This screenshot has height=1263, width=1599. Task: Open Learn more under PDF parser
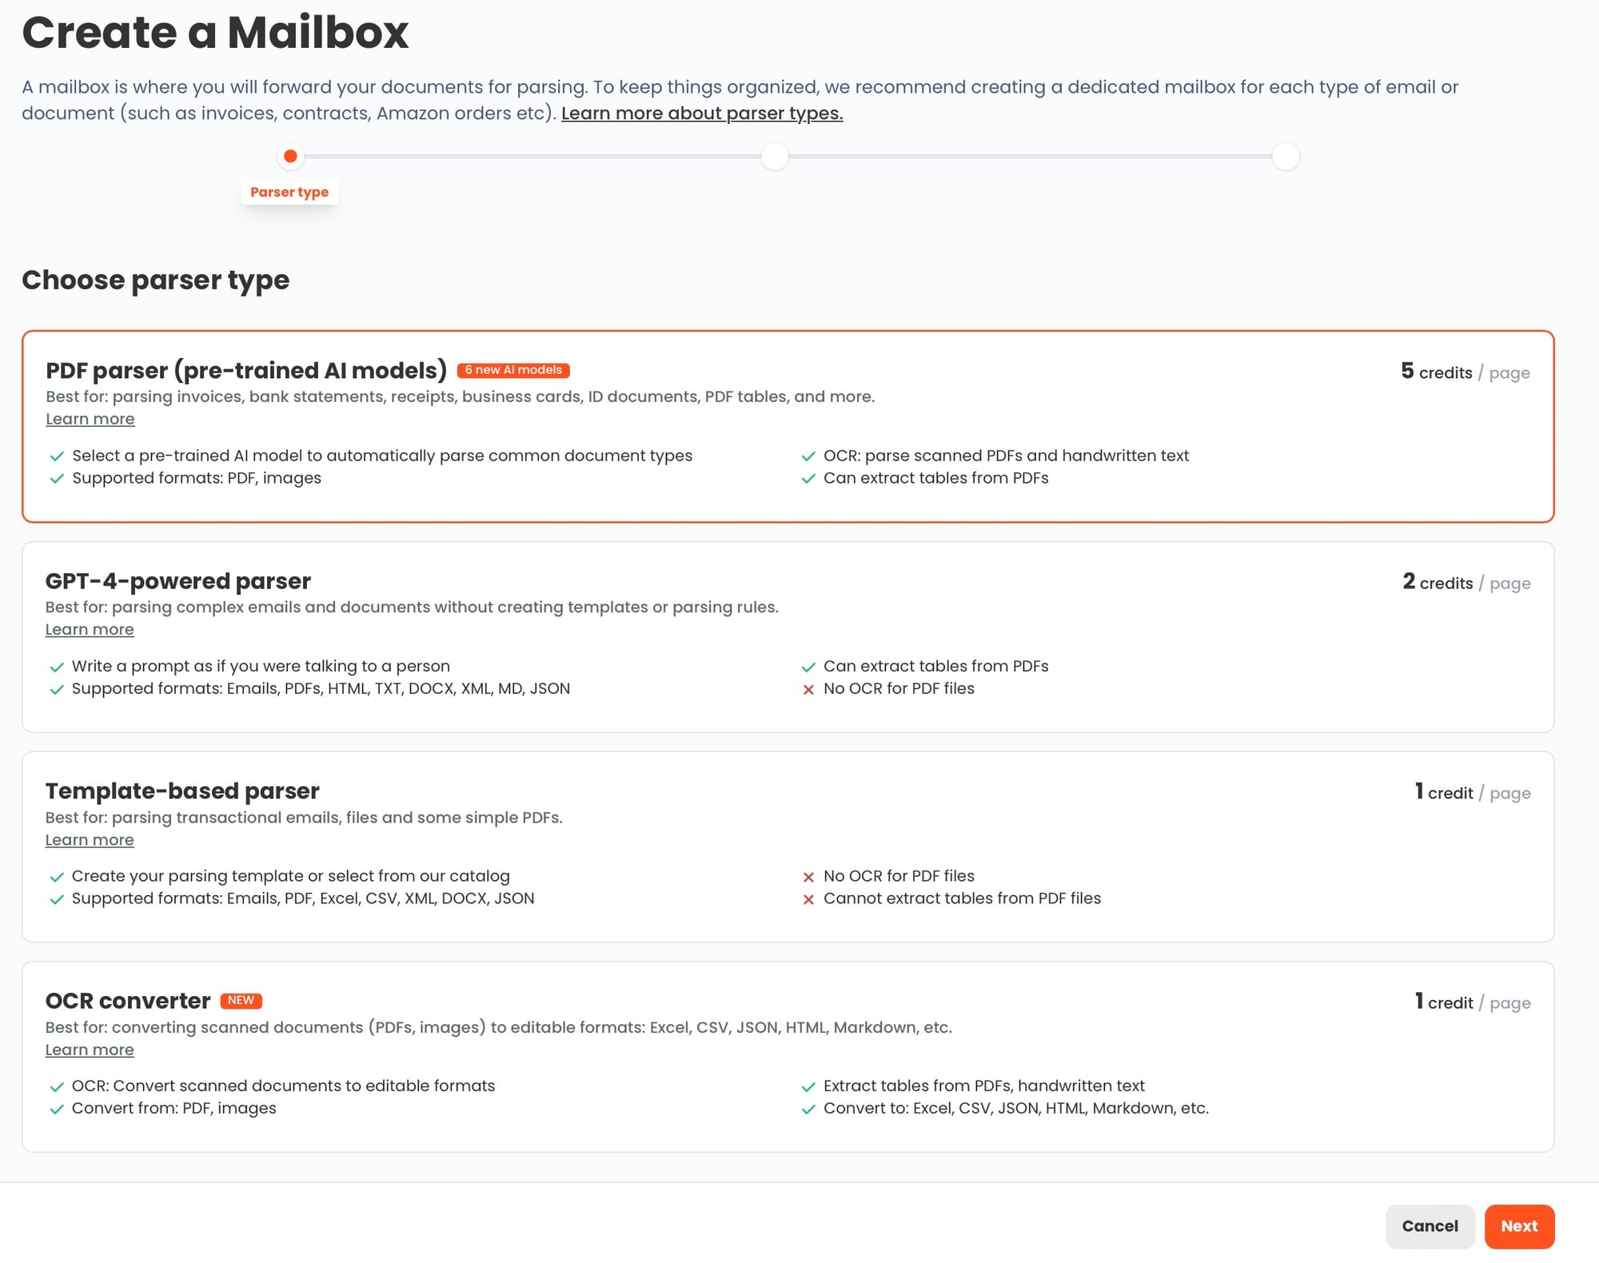click(x=90, y=419)
